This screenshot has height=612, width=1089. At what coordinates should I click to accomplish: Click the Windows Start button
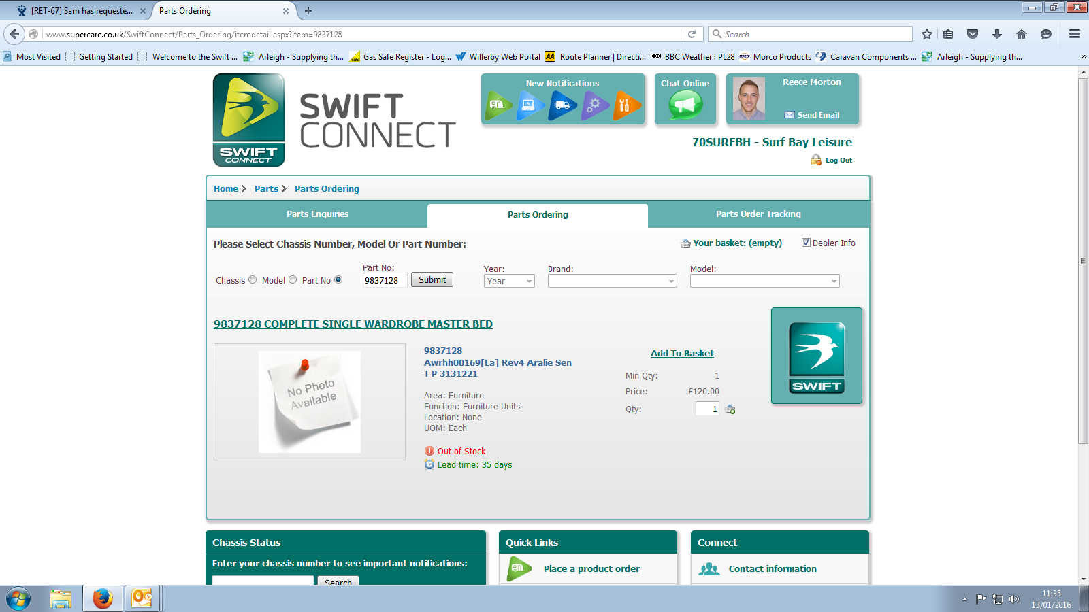[18, 599]
